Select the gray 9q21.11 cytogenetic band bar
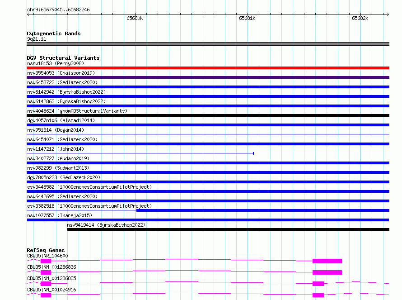 click(x=208, y=44)
